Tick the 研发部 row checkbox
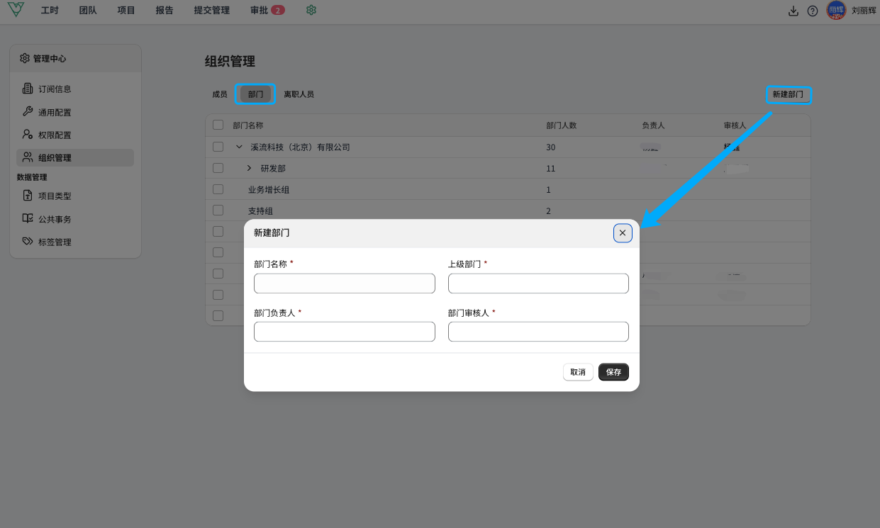880x528 pixels. tap(218, 168)
